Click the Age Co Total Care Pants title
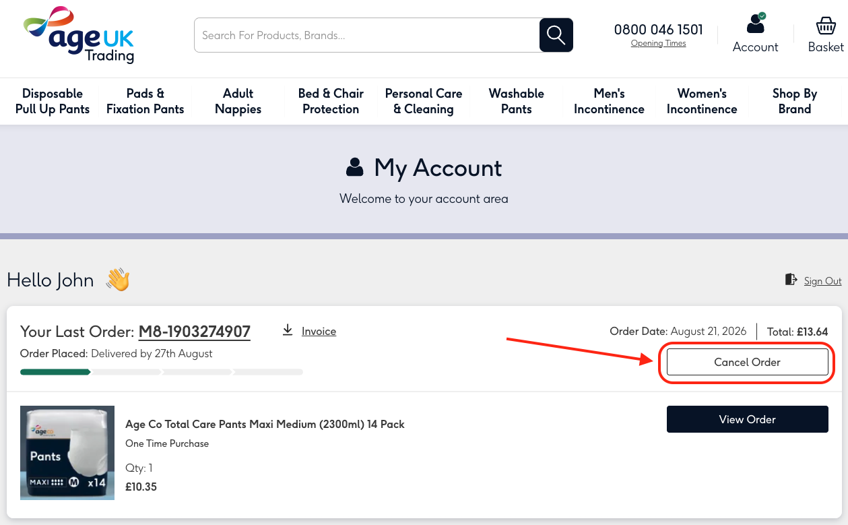 [265, 424]
